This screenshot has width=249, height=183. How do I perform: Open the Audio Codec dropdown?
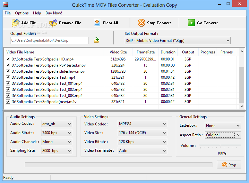click(x=56, y=124)
